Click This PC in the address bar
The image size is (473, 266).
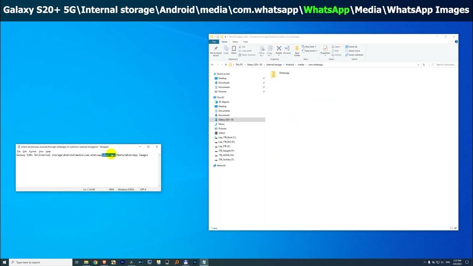tap(239, 65)
